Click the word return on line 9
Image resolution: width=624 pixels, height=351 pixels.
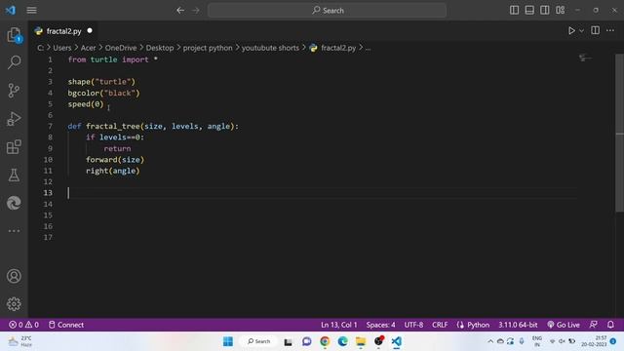[x=117, y=148]
